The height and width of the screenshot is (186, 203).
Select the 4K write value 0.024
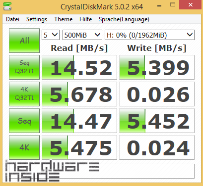(x=157, y=147)
